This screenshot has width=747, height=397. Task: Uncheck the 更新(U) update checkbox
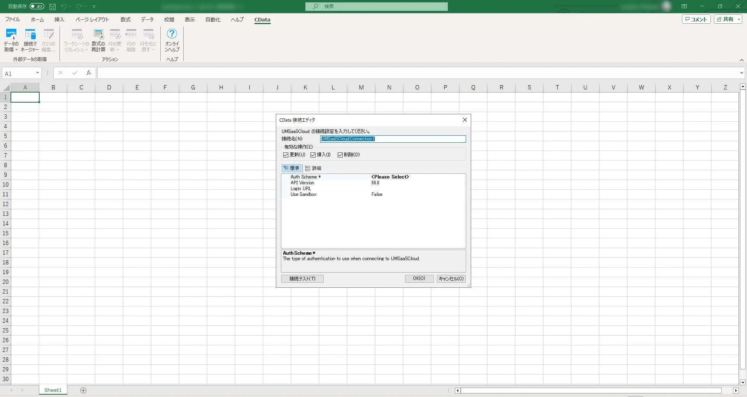click(x=286, y=155)
